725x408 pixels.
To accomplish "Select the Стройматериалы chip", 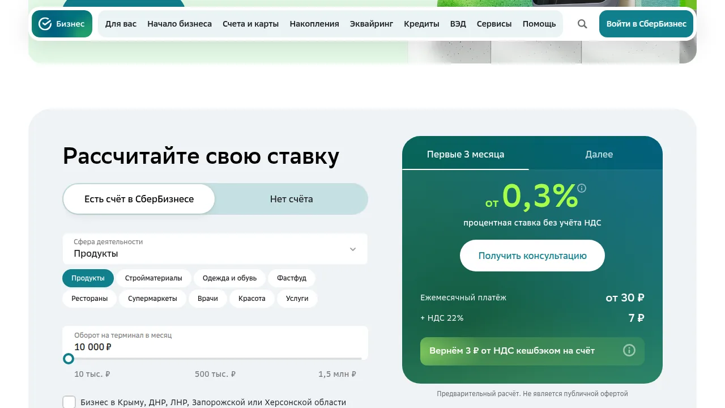I will [153, 278].
